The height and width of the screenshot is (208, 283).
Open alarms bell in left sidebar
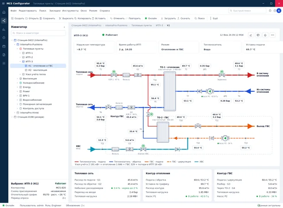pos(4,38)
